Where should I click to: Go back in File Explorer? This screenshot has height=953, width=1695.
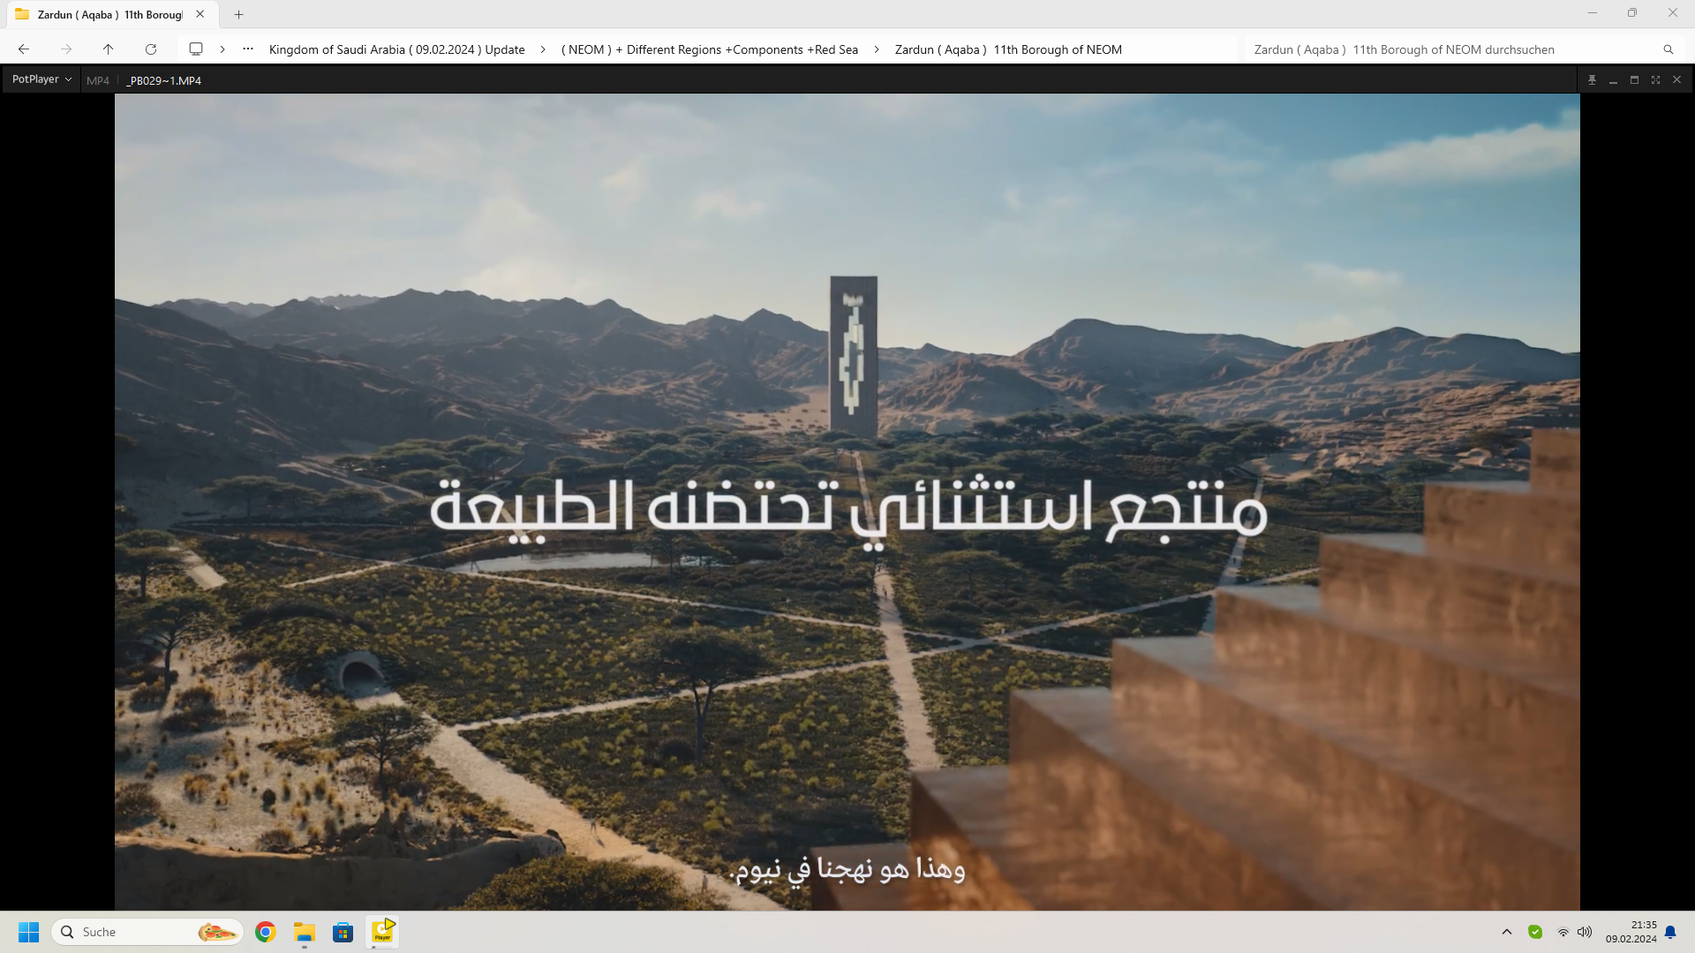pyautogui.click(x=24, y=49)
